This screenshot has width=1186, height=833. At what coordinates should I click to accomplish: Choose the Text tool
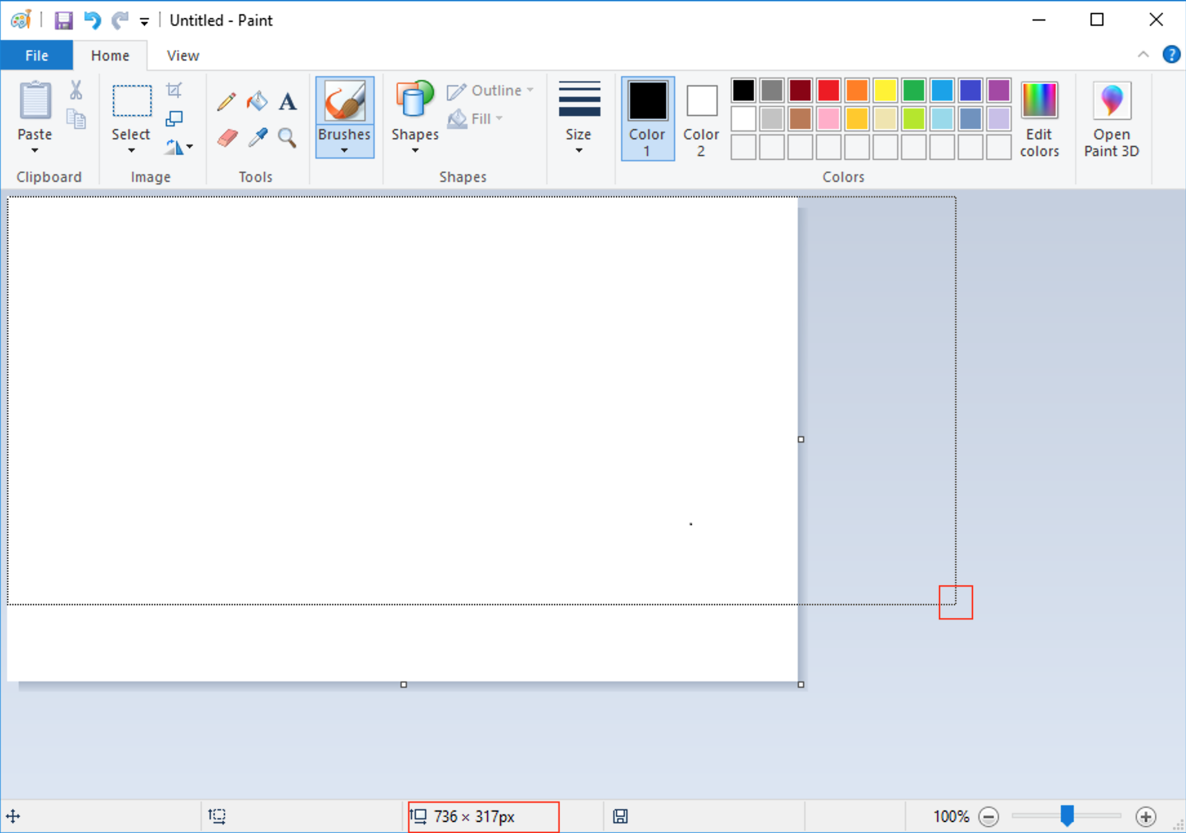pos(287,101)
